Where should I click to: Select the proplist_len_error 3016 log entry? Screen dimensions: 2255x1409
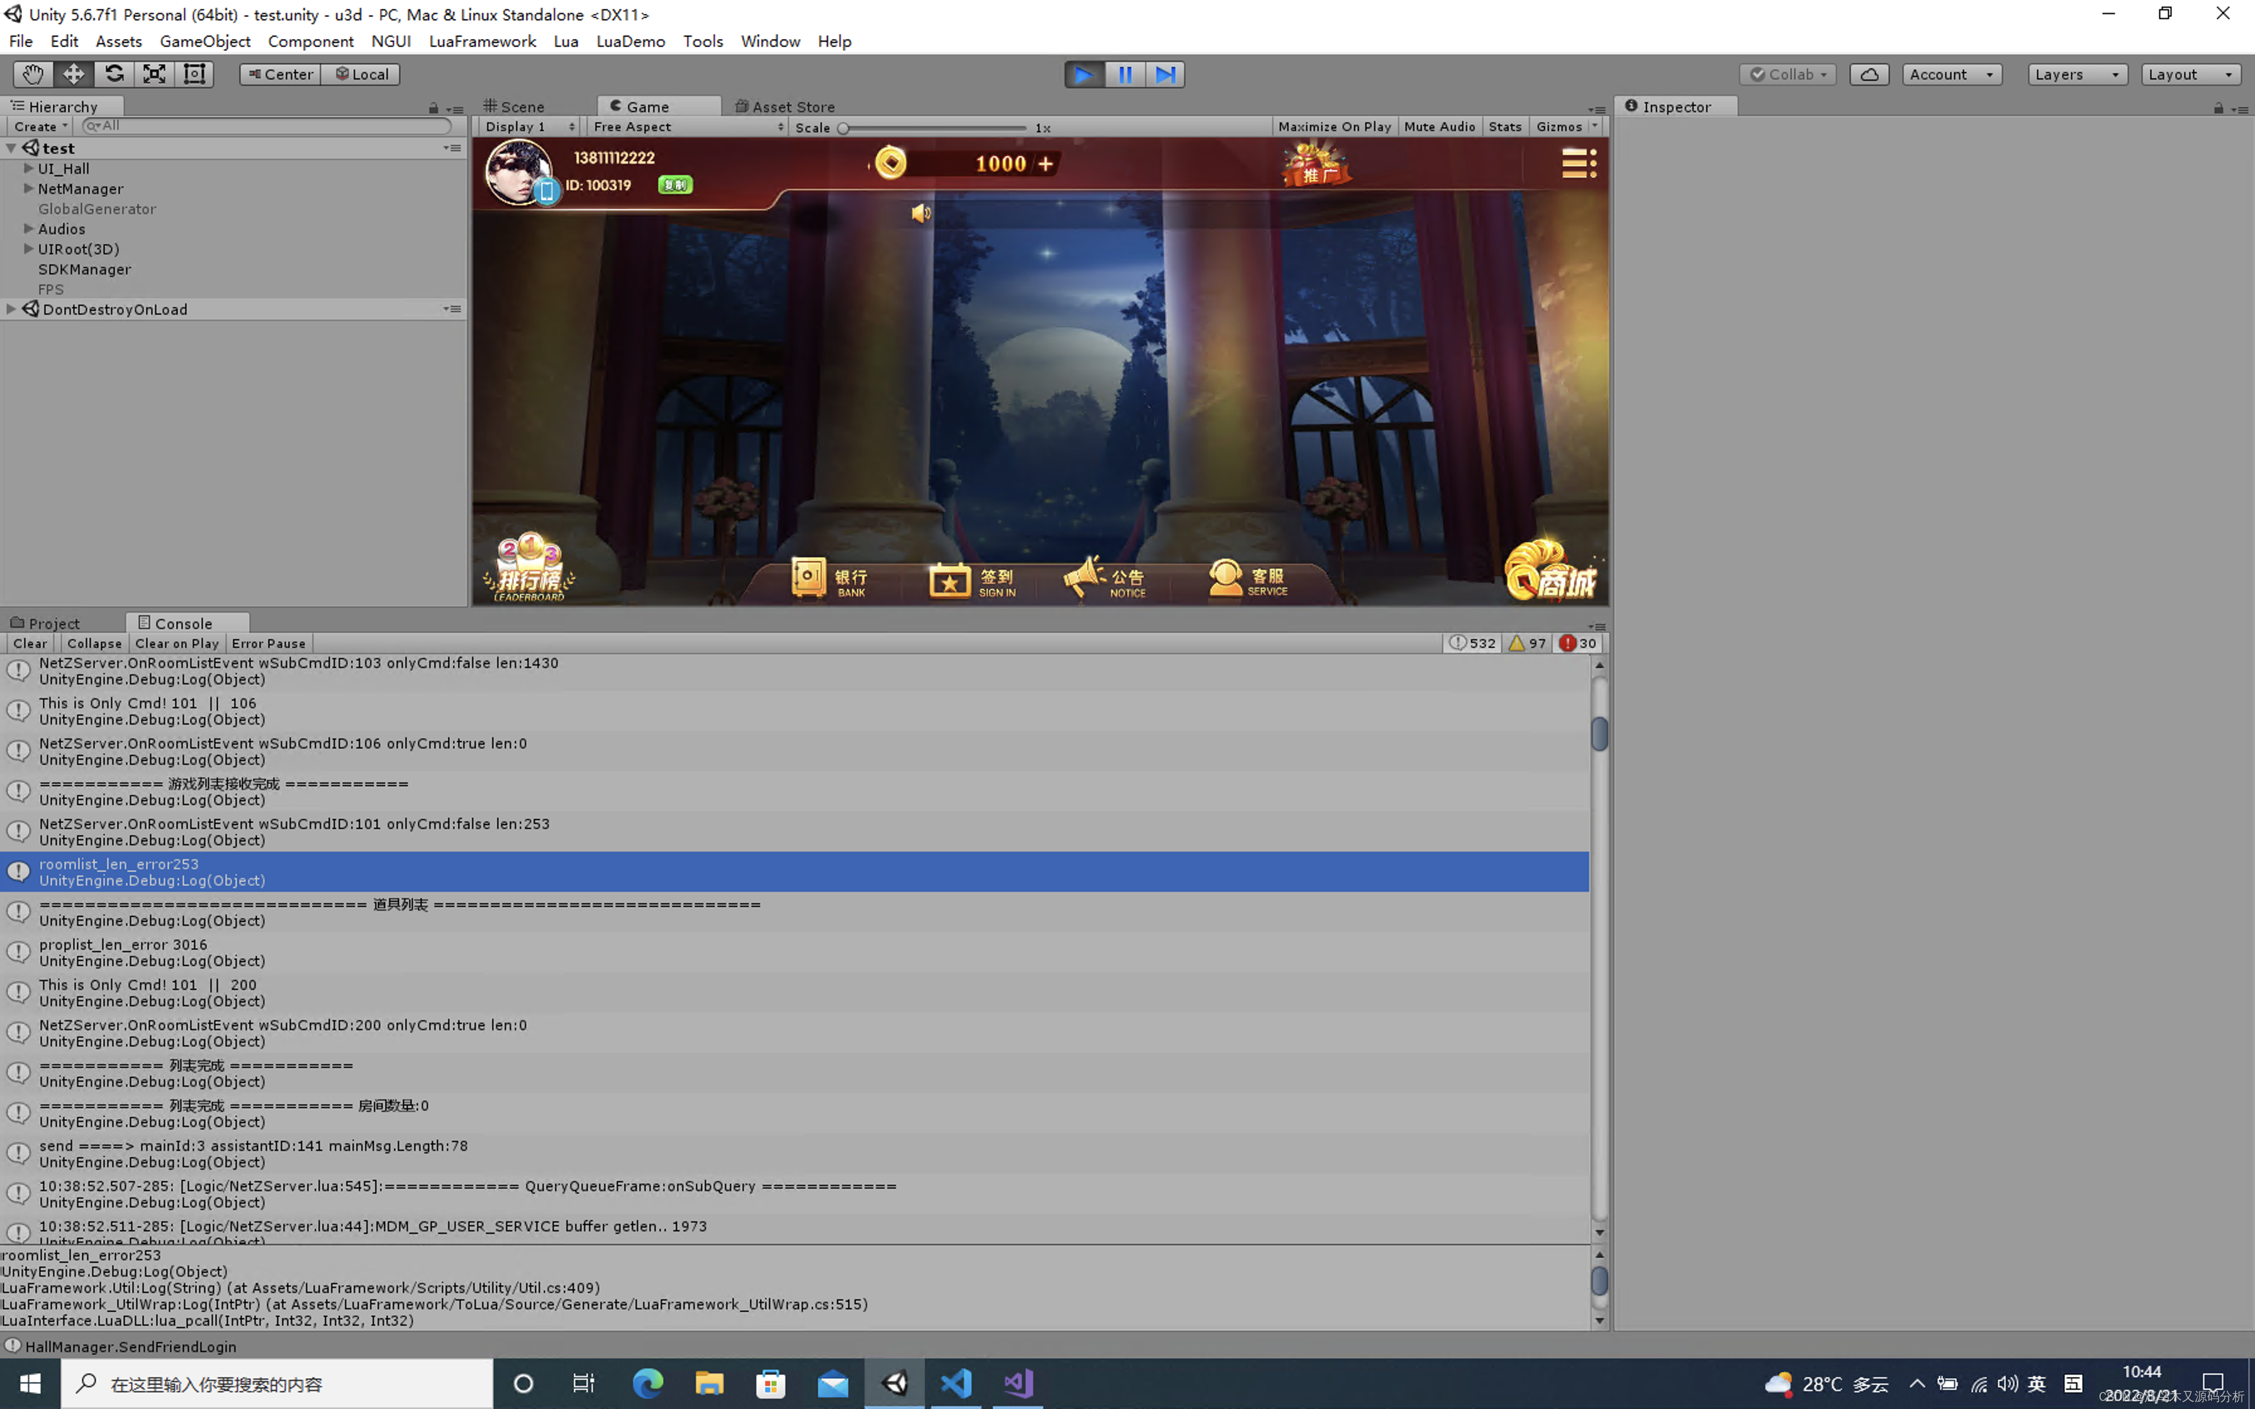pos(794,952)
